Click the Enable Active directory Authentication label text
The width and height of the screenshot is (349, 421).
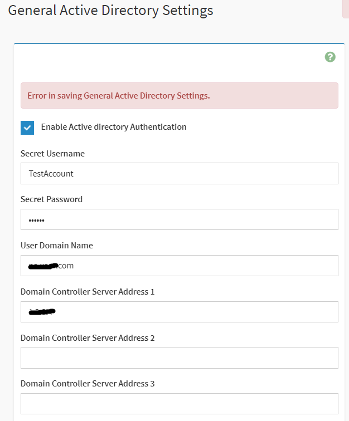coord(114,127)
